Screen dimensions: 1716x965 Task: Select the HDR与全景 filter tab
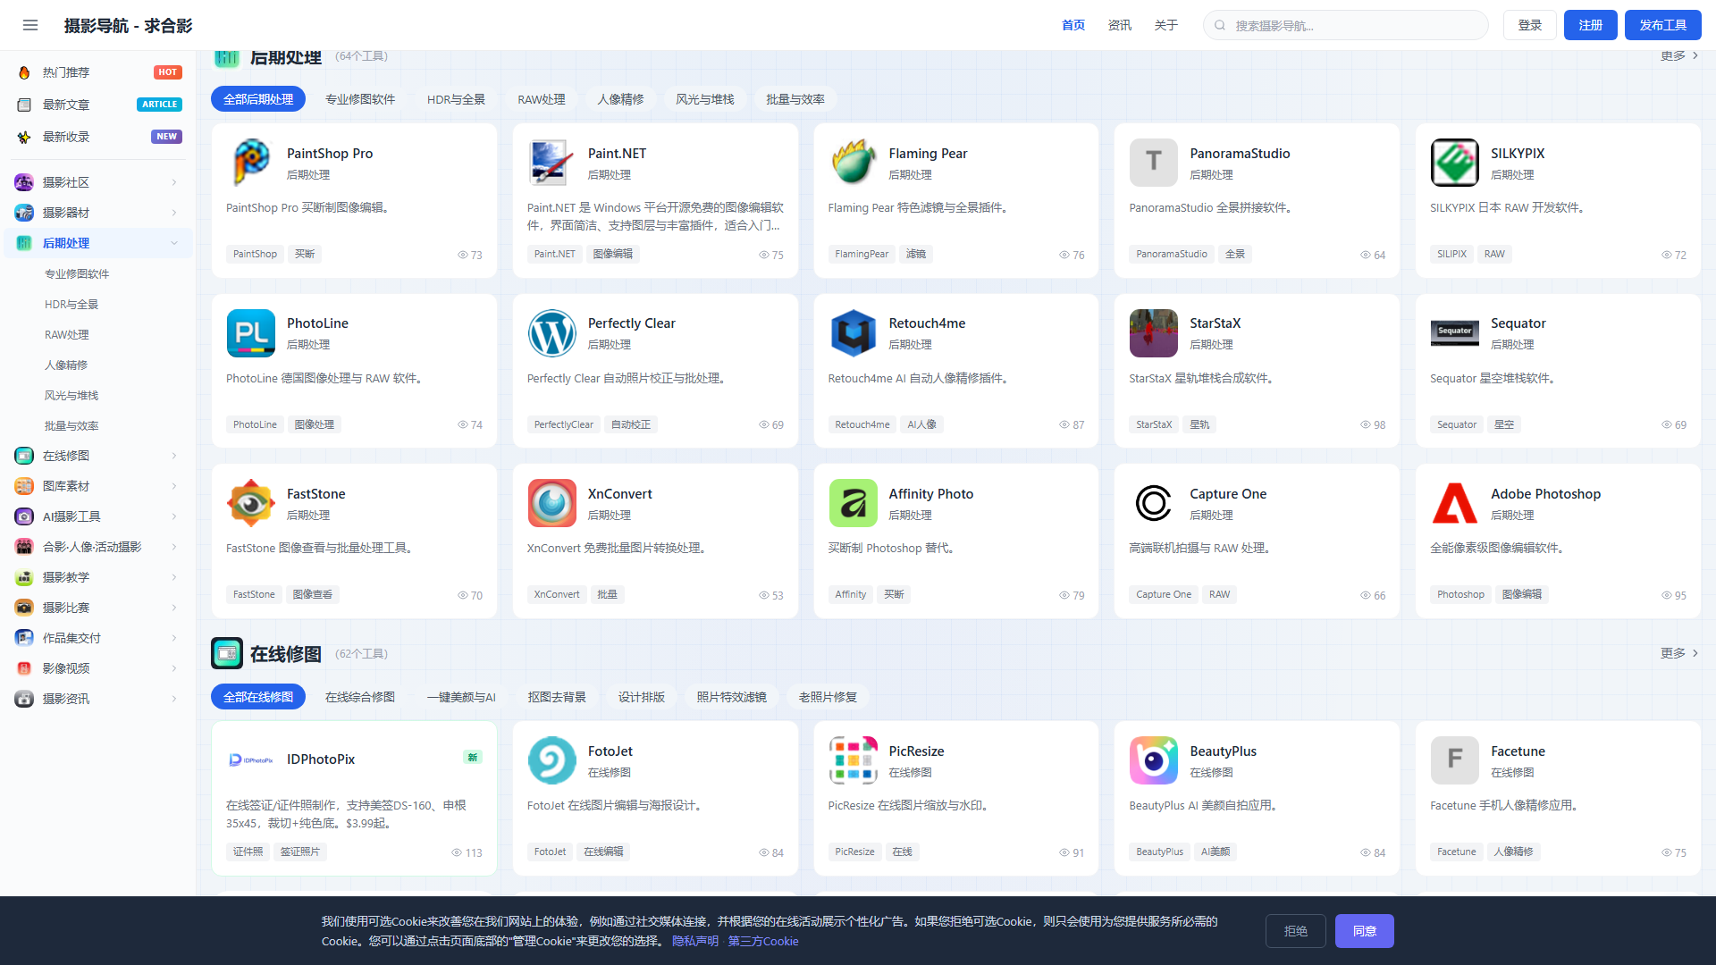(x=456, y=99)
